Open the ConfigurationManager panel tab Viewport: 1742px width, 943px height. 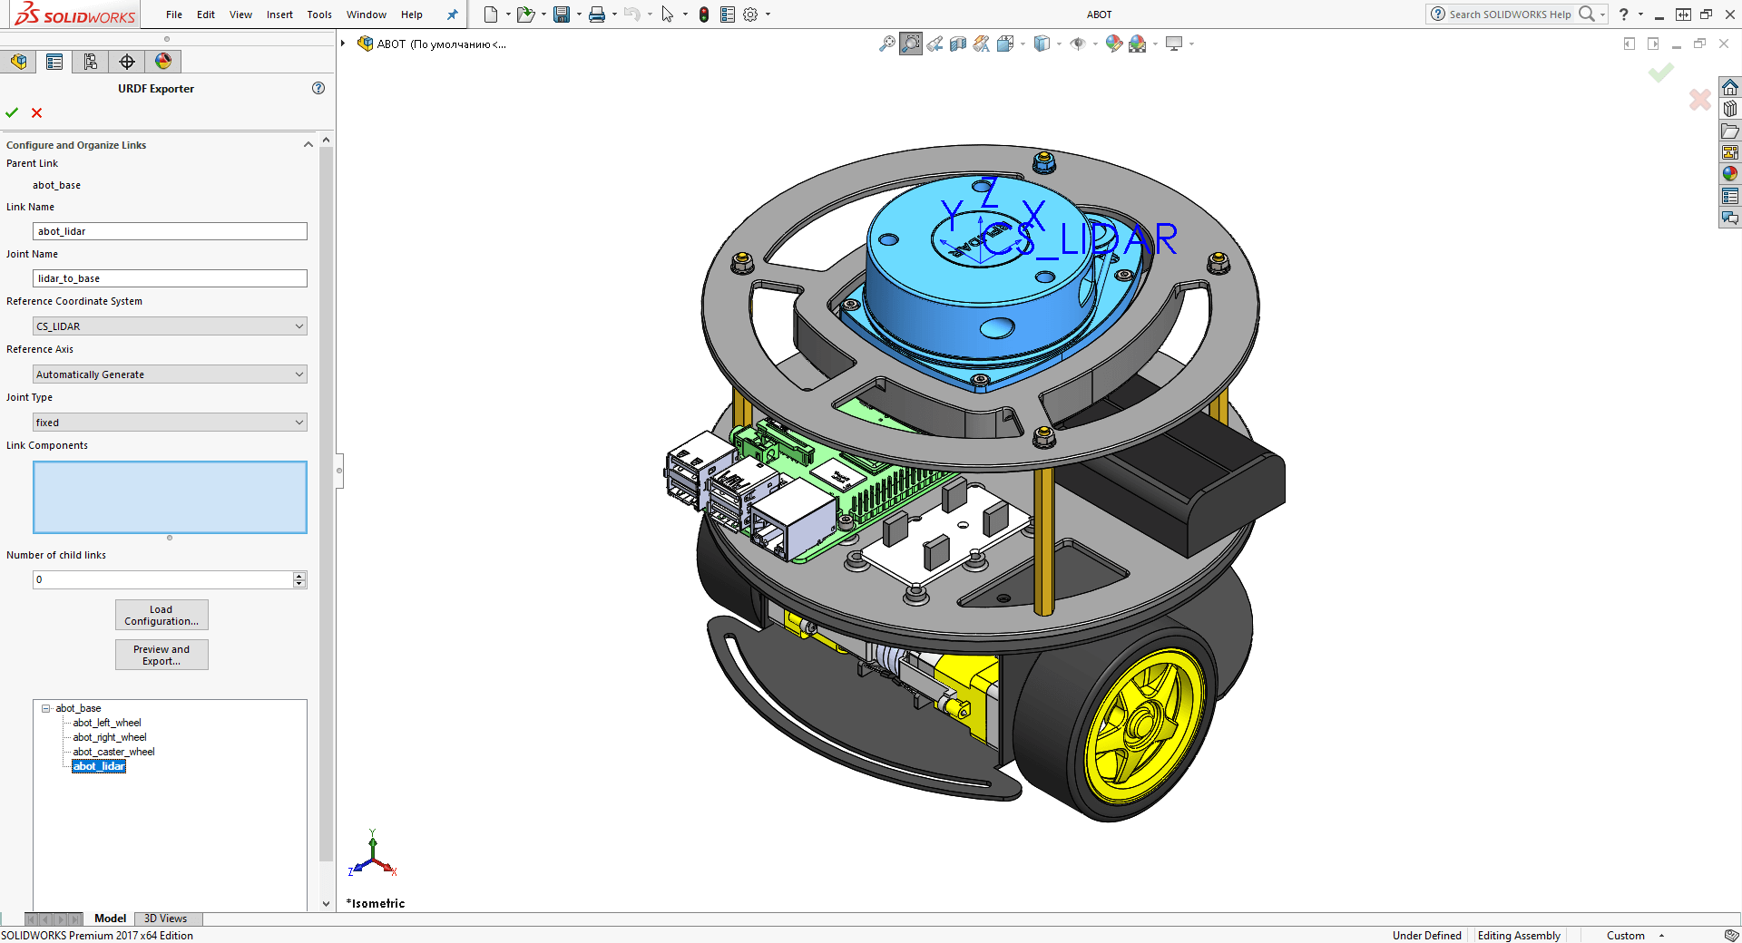[x=90, y=61]
